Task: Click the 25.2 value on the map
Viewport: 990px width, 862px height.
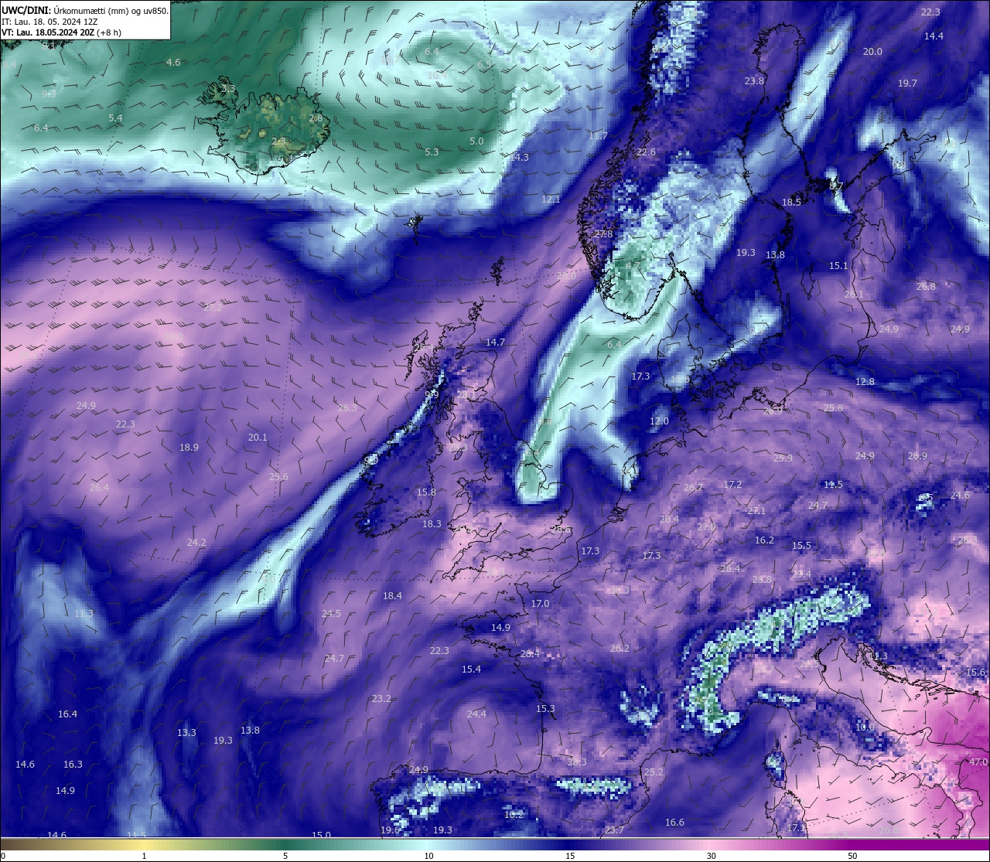Action: pyautogui.click(x=654, y=772)
